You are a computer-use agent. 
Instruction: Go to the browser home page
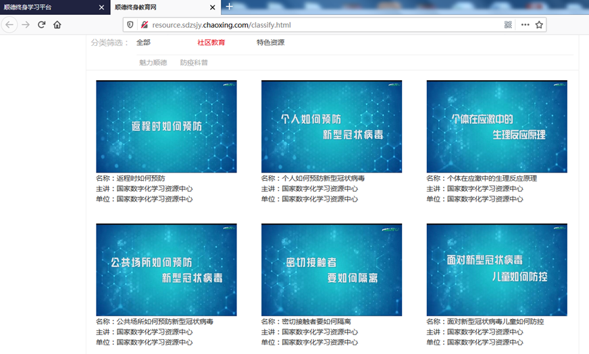[x=57, y=24]
